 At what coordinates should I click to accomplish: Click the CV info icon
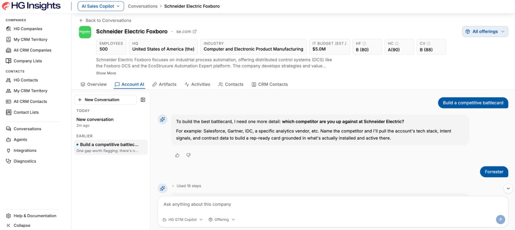tap(428, 44)
